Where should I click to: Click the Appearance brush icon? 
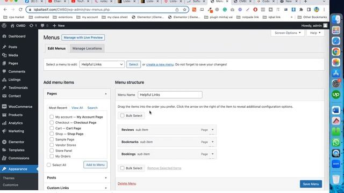pos(4,169)
